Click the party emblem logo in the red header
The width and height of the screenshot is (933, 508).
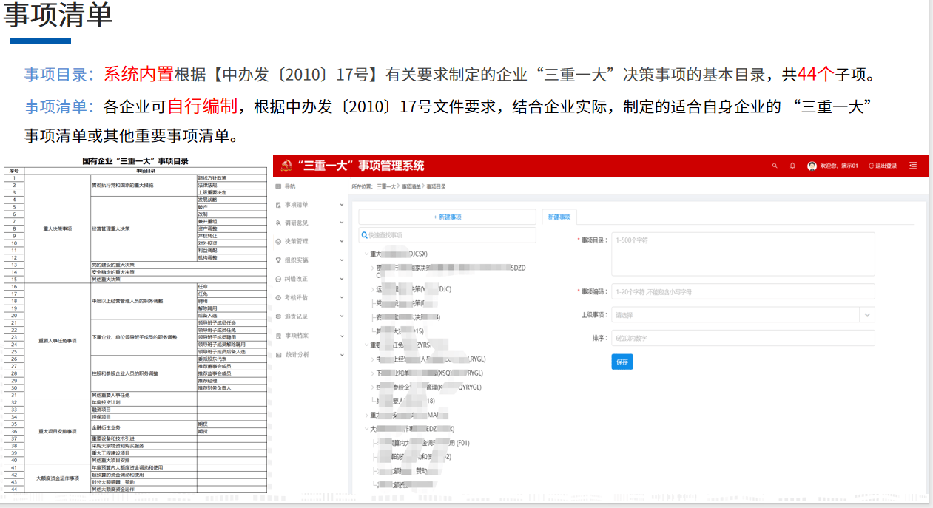[286, 166]
